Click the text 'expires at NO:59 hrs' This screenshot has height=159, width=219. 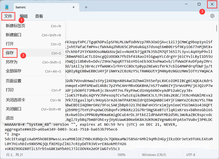coord(102,124)
